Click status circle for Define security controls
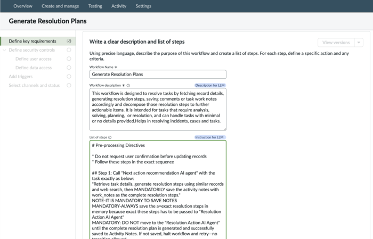 [x=69, y=50]
